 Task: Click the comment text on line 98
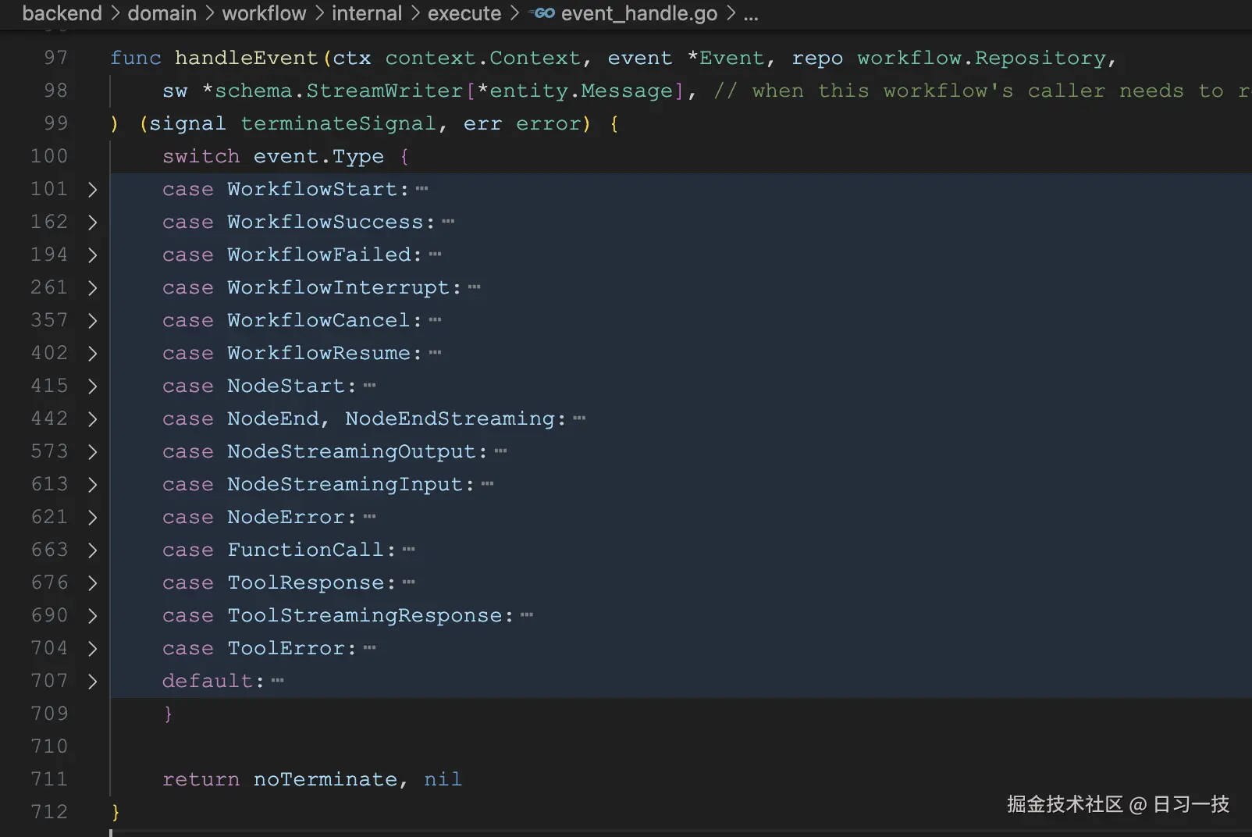click(982, 91)
